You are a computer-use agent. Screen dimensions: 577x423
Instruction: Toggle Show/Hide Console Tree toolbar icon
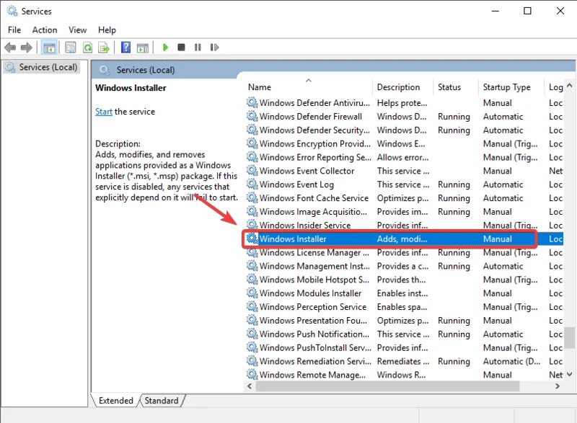click(49, 48)
